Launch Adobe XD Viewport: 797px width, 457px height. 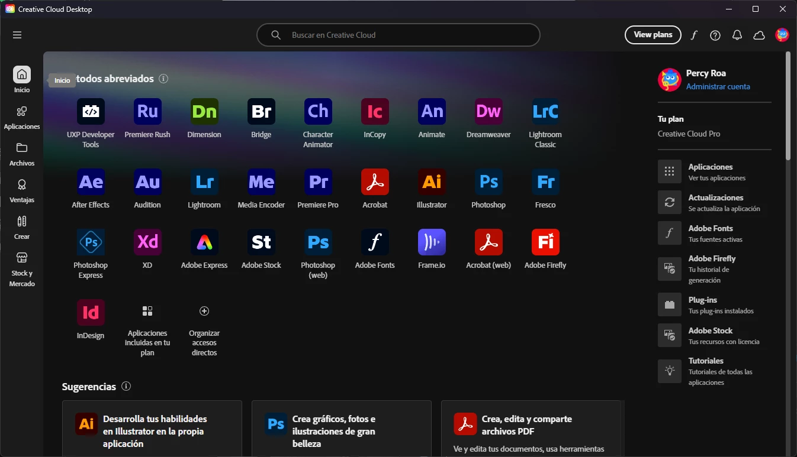pyautogui.click(x=147, y=242)
